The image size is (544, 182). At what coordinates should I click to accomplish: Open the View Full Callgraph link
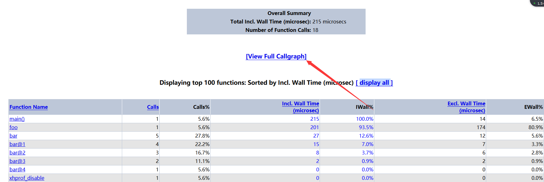point(276,56)
